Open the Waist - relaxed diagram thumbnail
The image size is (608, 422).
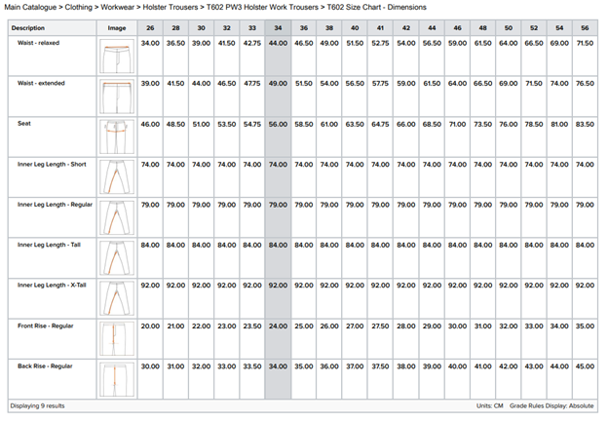click(116, 57)
